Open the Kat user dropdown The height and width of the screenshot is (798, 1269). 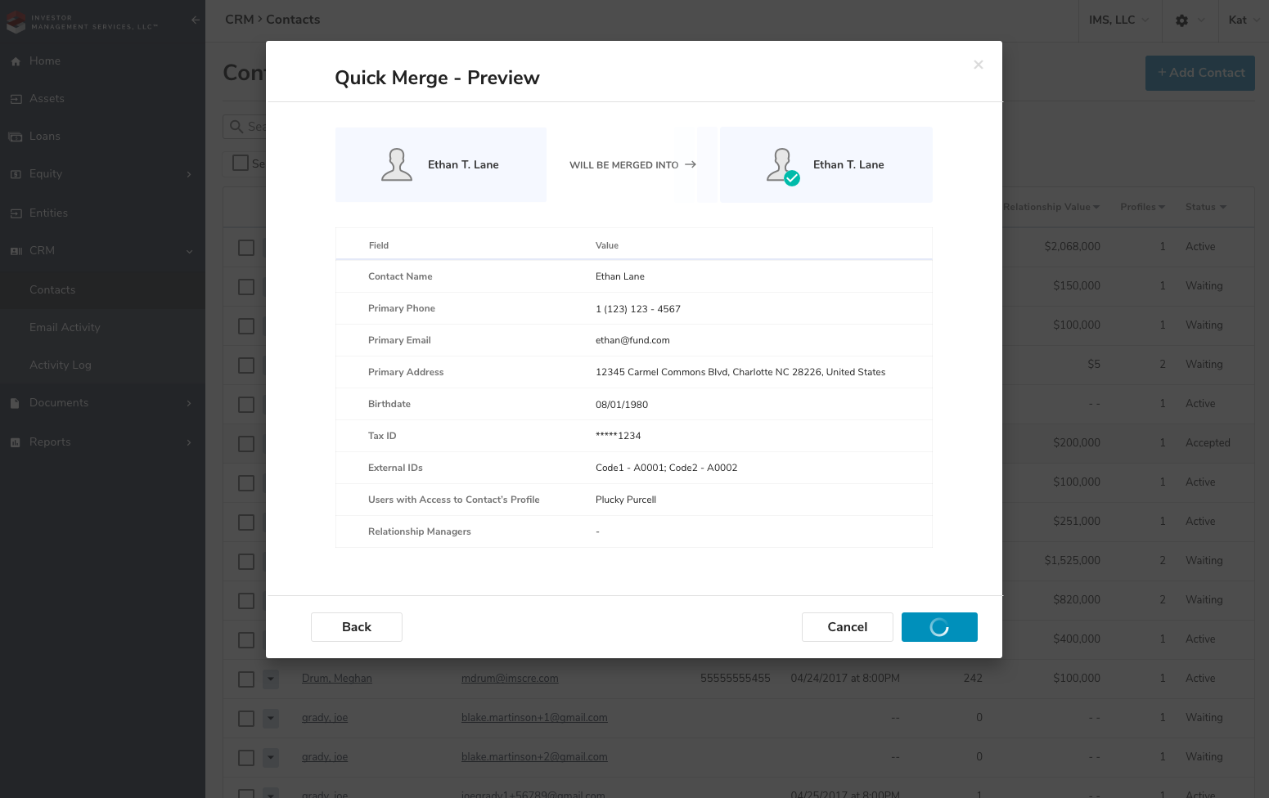1244,20
